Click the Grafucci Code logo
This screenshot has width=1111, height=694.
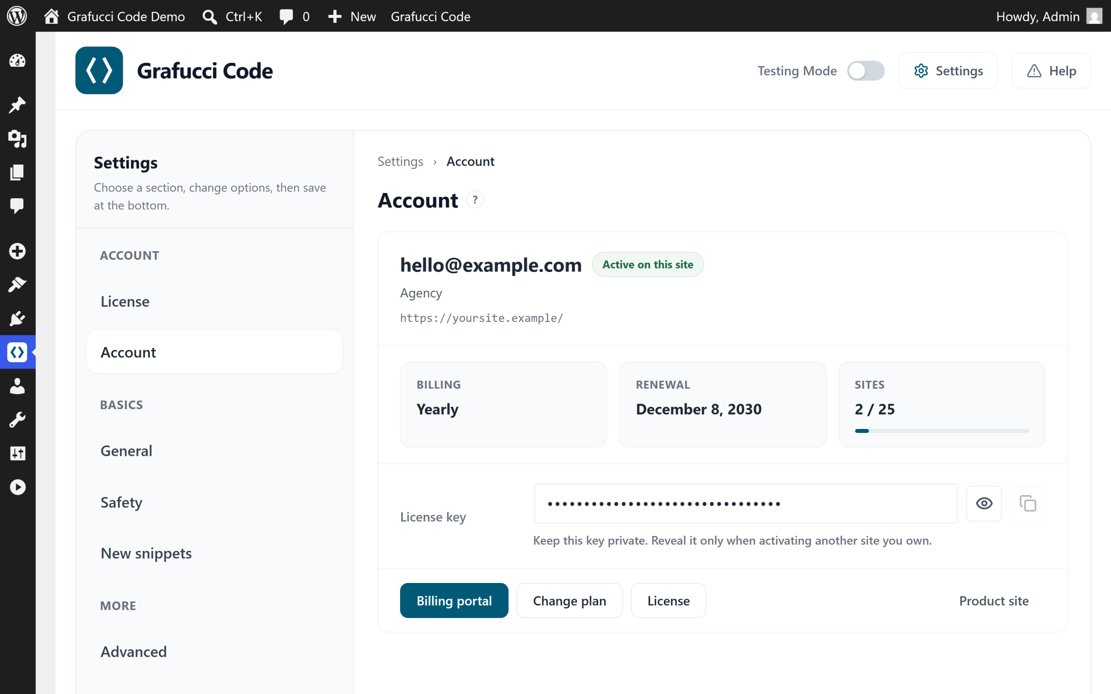[99, 70]
